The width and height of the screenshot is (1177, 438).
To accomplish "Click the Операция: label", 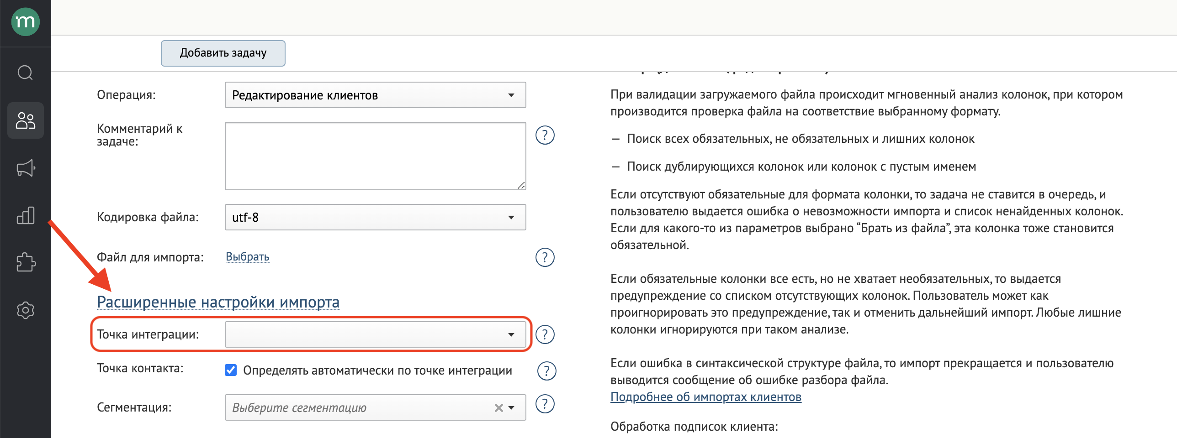I will pyautogui.click(x=126, y=95).
